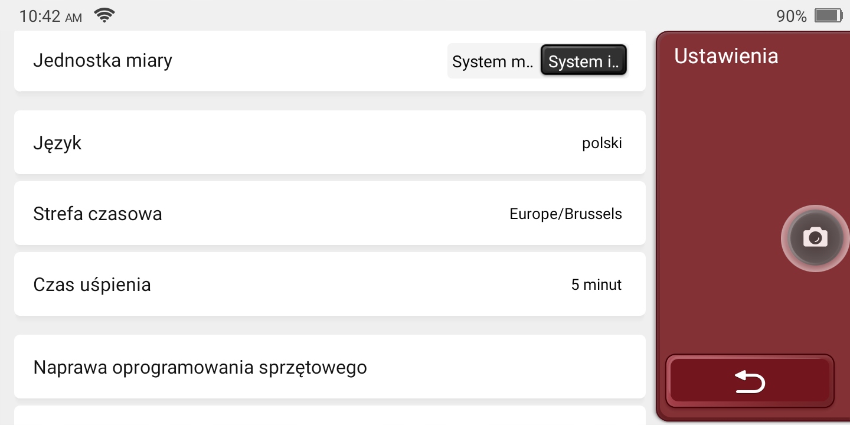
Task: Tap the Wi-Fi status icon
Action: 104,16
